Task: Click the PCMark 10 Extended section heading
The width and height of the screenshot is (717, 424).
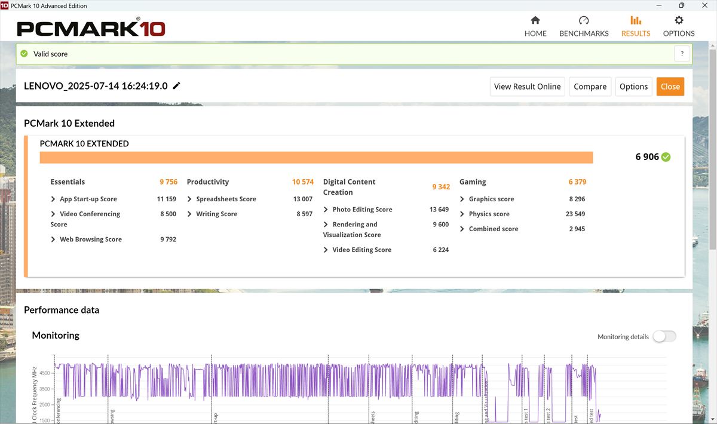Action: pos(69,123)
